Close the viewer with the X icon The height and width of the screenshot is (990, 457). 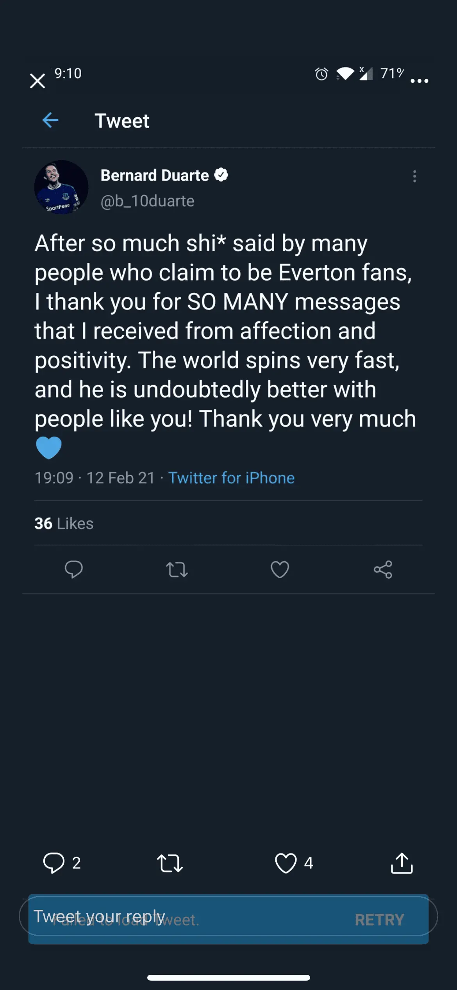click(x=37, y=81)
